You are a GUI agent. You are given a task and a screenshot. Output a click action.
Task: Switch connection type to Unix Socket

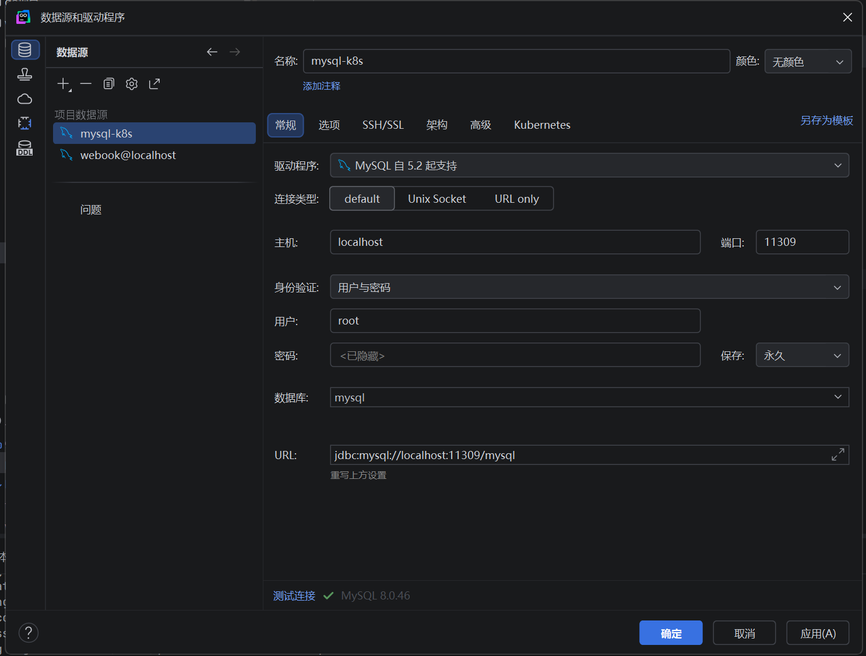tap(437, 199)
